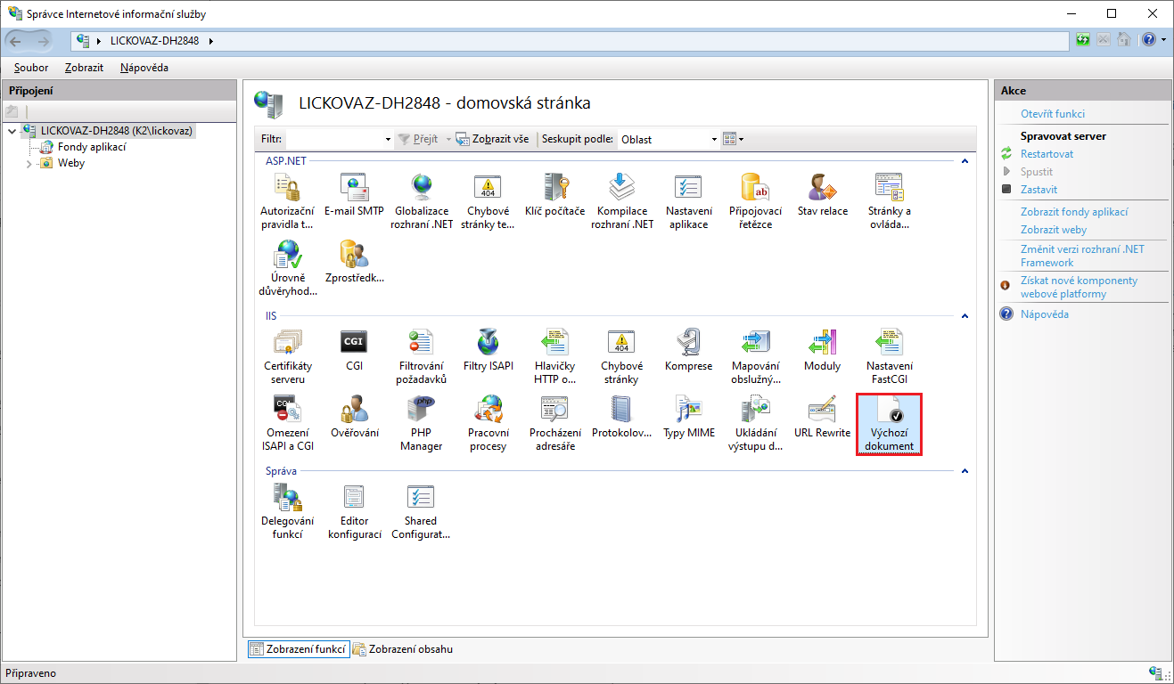The image size is (1174, 684).
Task: Switch to Zobrazení obsahu tab
Action: pyautogui.click(x=403, y=649)
